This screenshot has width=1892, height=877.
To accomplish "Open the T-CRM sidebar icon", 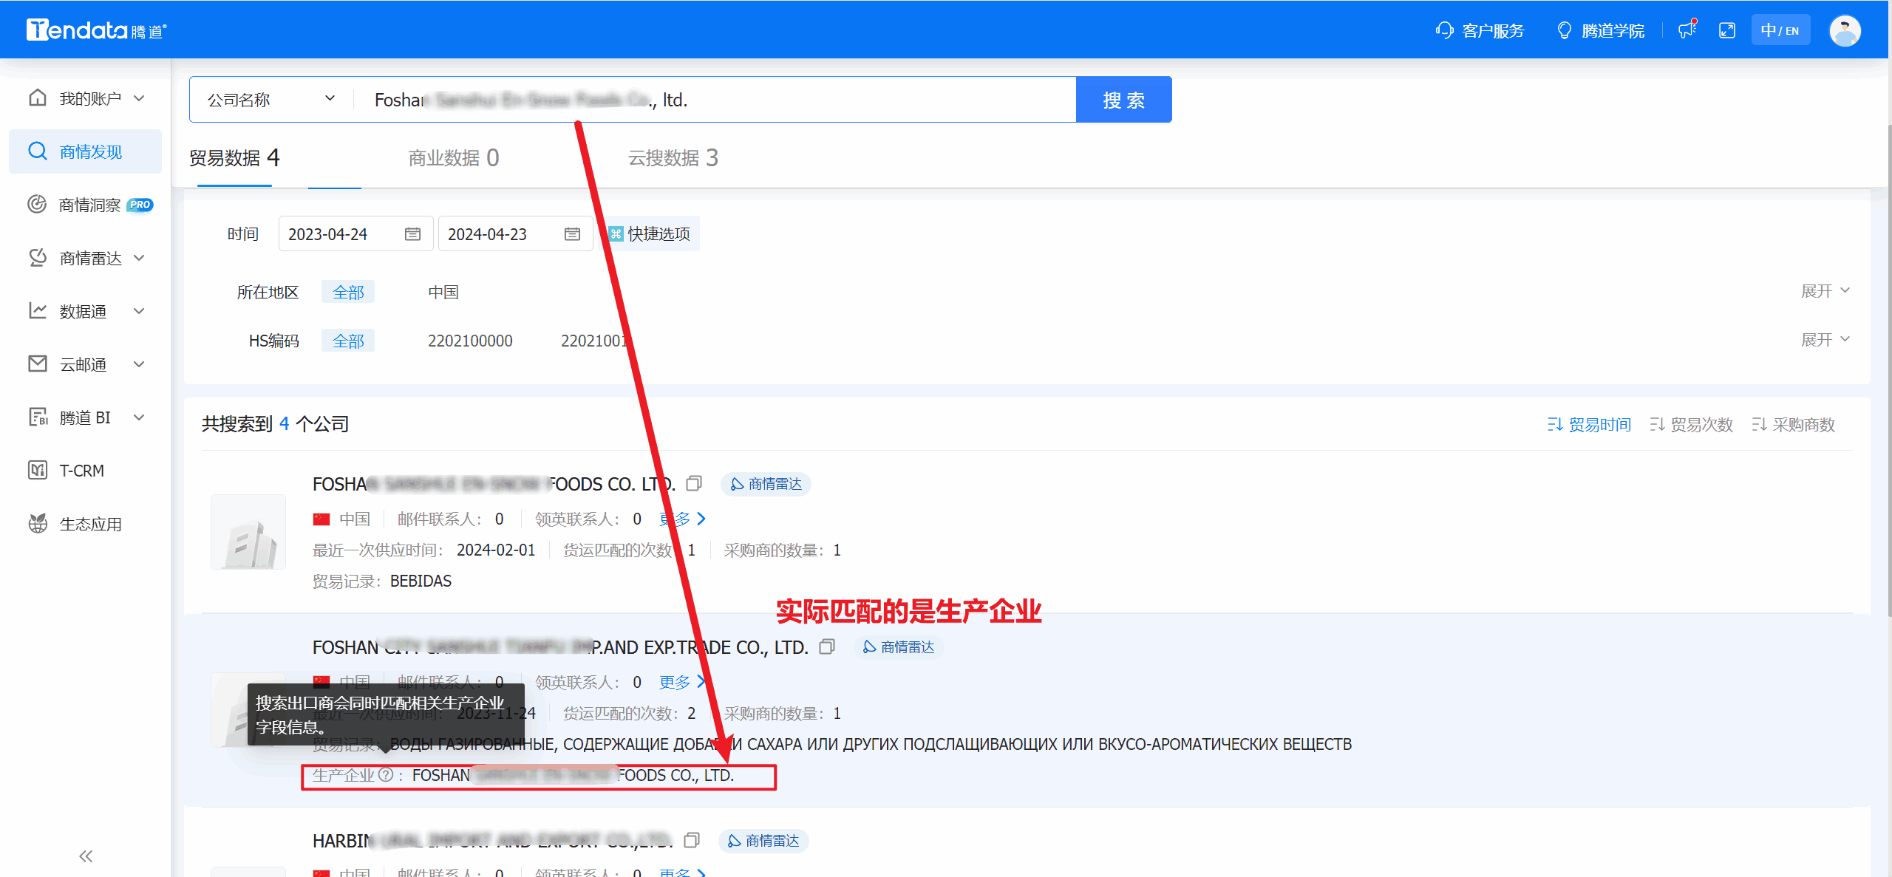I will (38, 470).
